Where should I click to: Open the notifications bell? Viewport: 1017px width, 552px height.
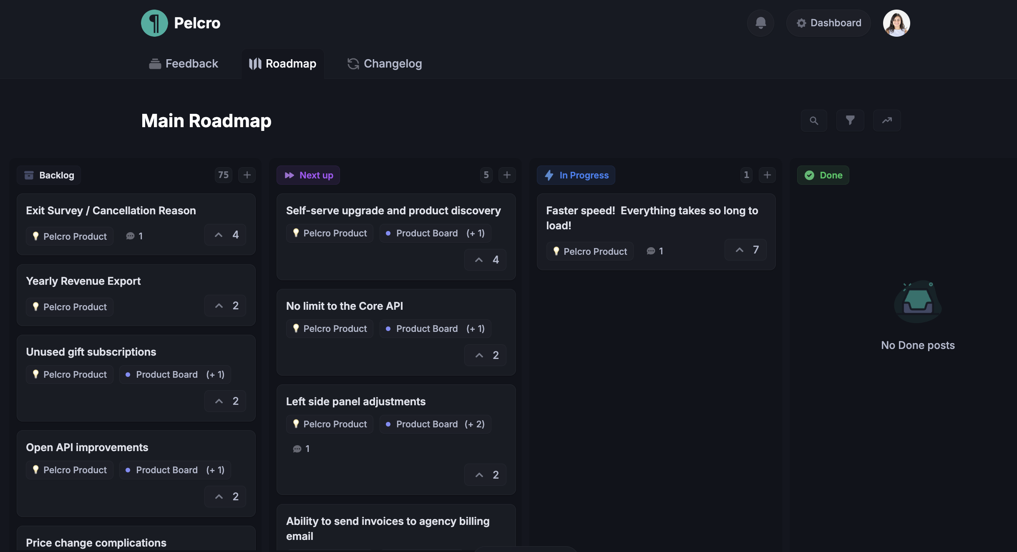760,23
